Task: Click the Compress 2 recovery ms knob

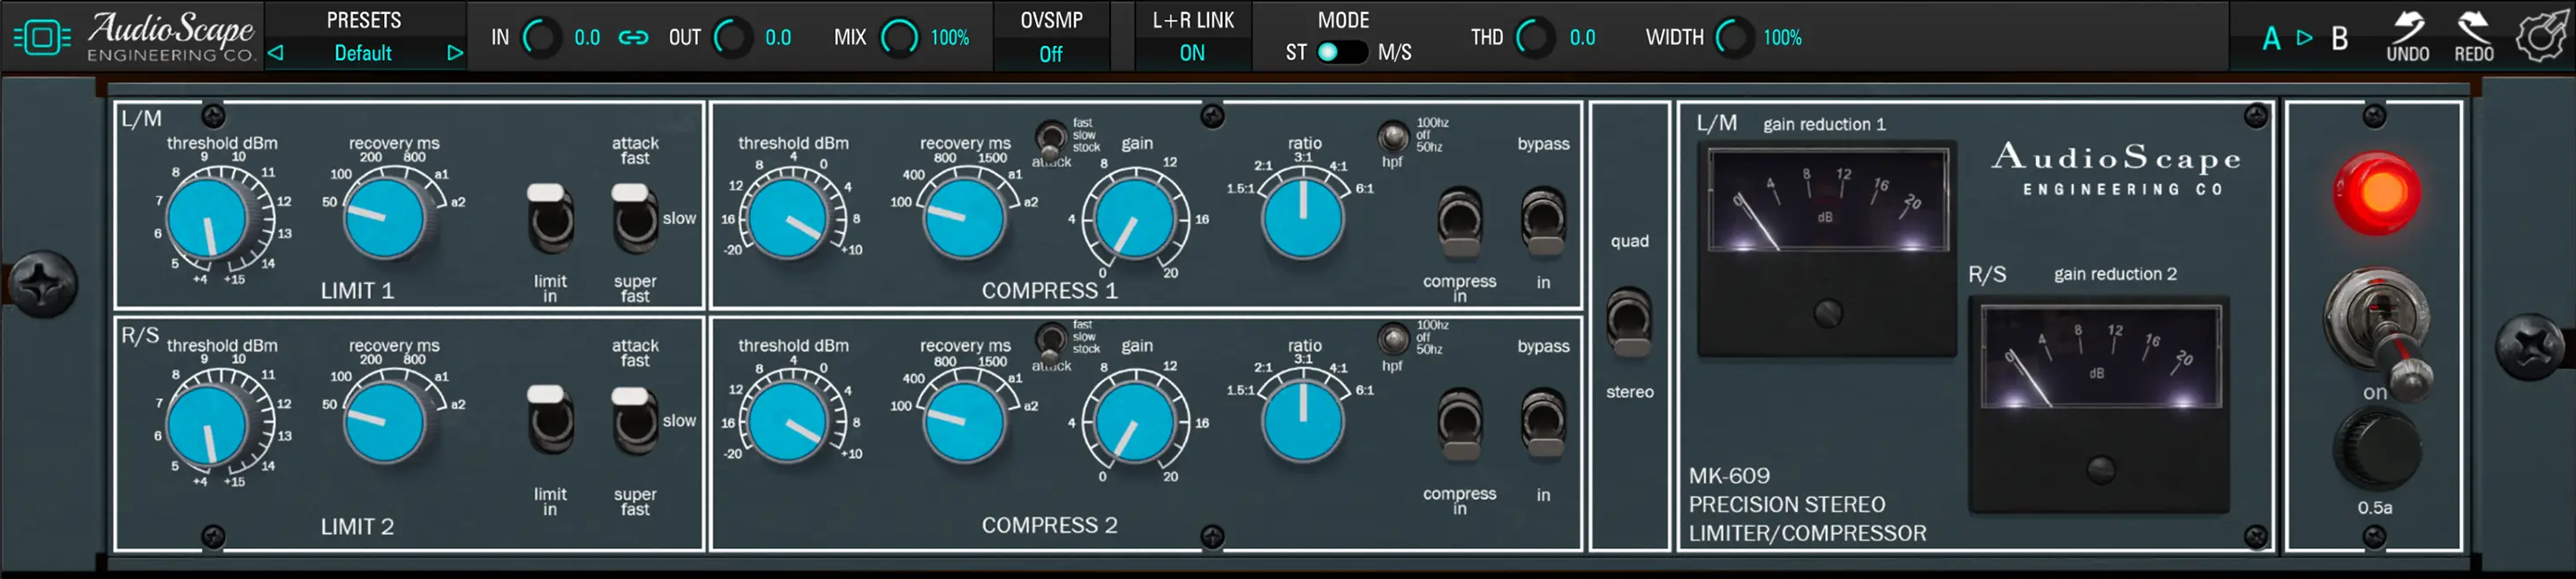Action: click(x=964, y=421)
